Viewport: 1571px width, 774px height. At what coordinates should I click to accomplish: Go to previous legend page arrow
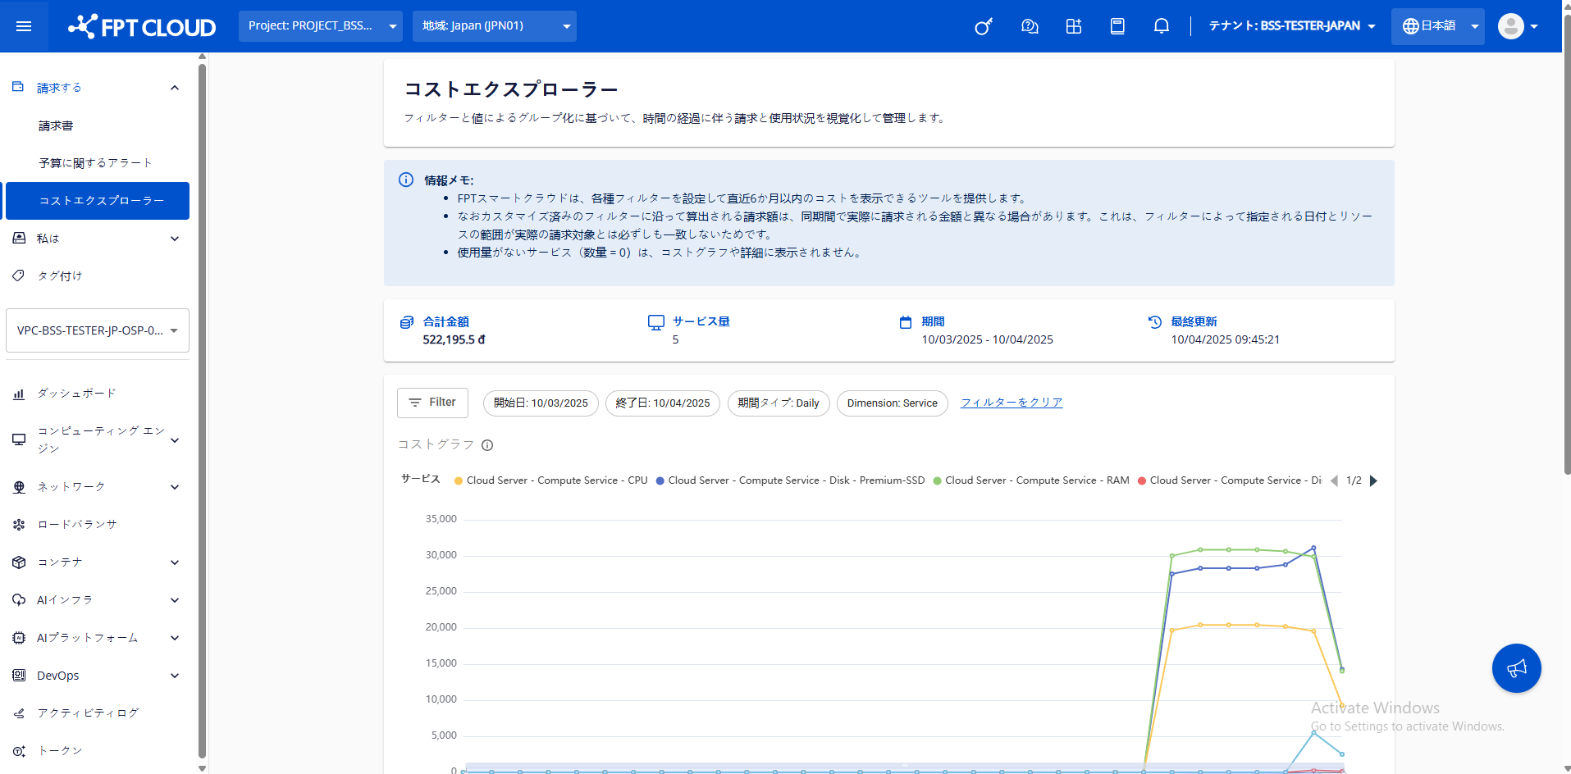(x=1334, y=480)
